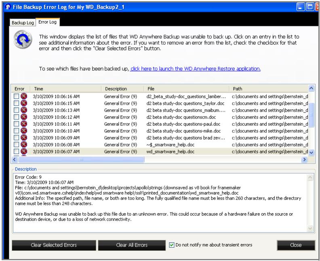Click the red error icon for 10:06:16 AM row
320x261 pixels.
click(24, 96)
